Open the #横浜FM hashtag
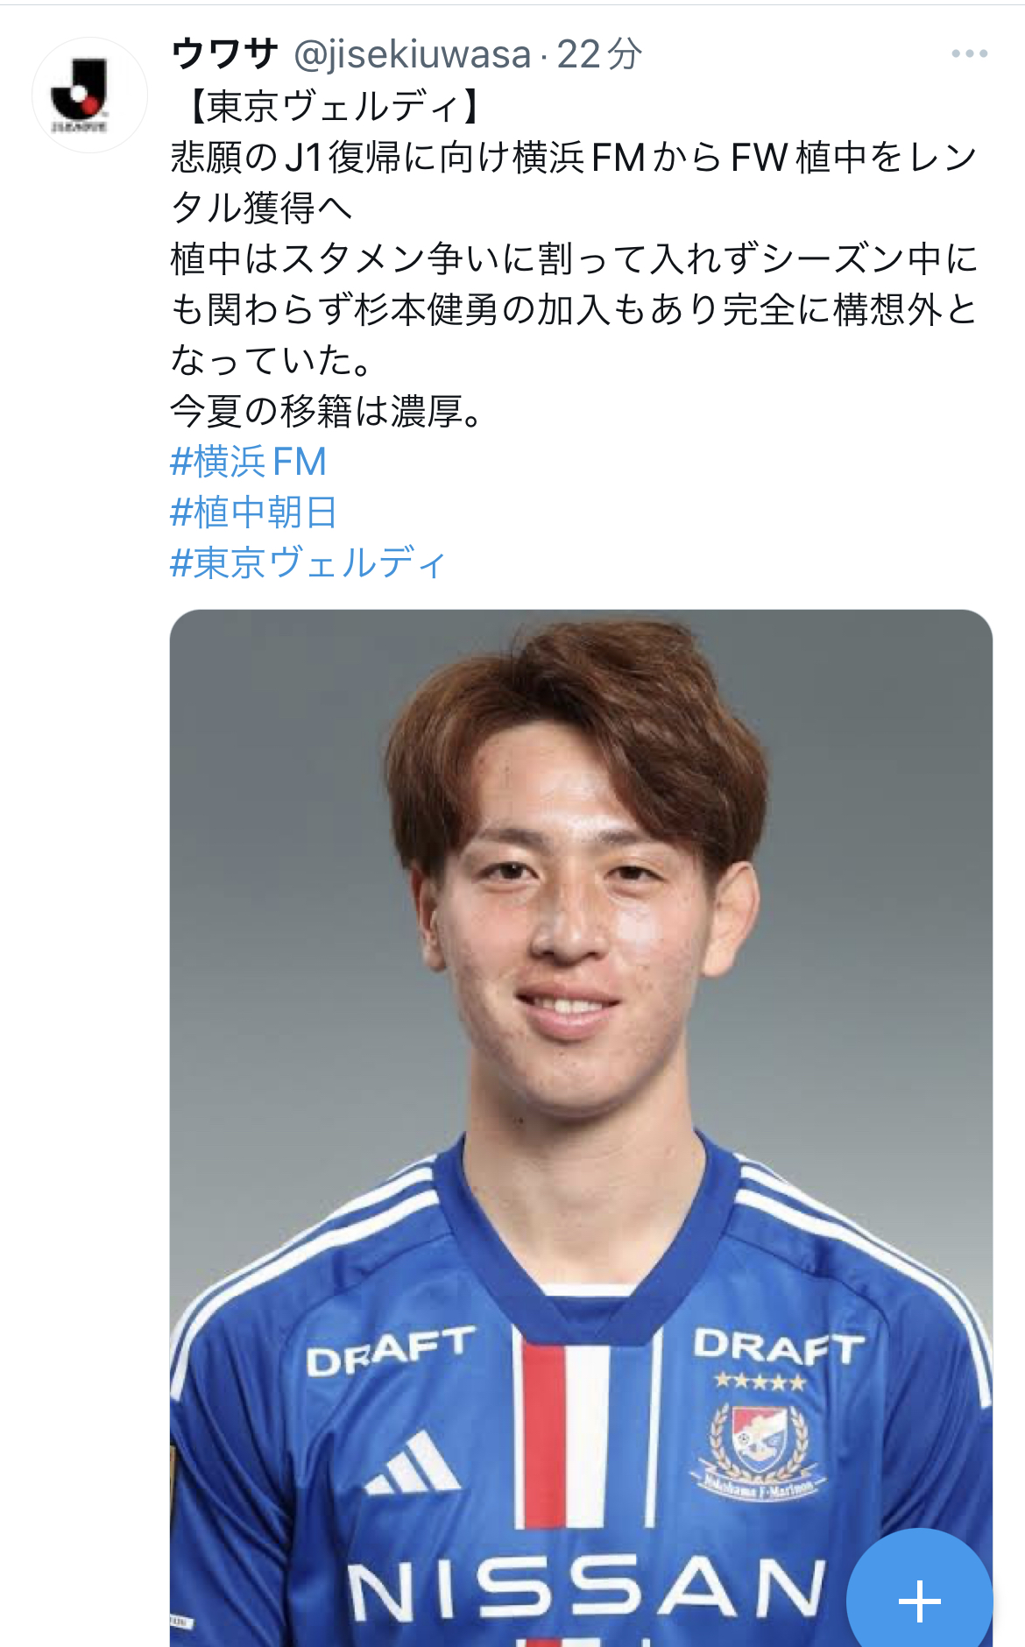This screenshot has height=1647, width=1025. pyautogui.click(x=249, y=462)
